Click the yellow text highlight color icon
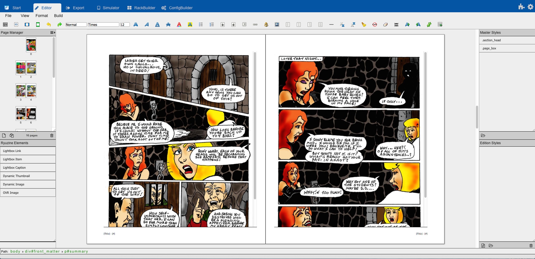 click(x=190, y=25)
